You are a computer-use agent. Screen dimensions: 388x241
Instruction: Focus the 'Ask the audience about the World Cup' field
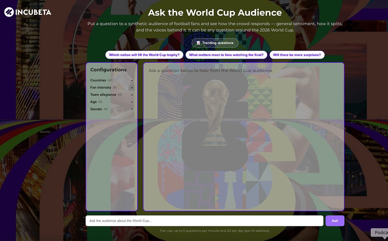(204, 221)
